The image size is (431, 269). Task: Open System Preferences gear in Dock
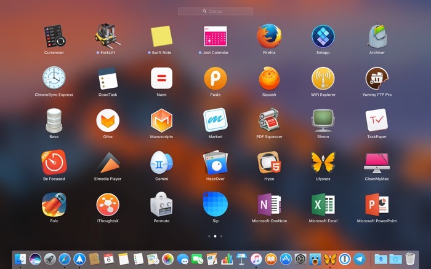[300, 259]
